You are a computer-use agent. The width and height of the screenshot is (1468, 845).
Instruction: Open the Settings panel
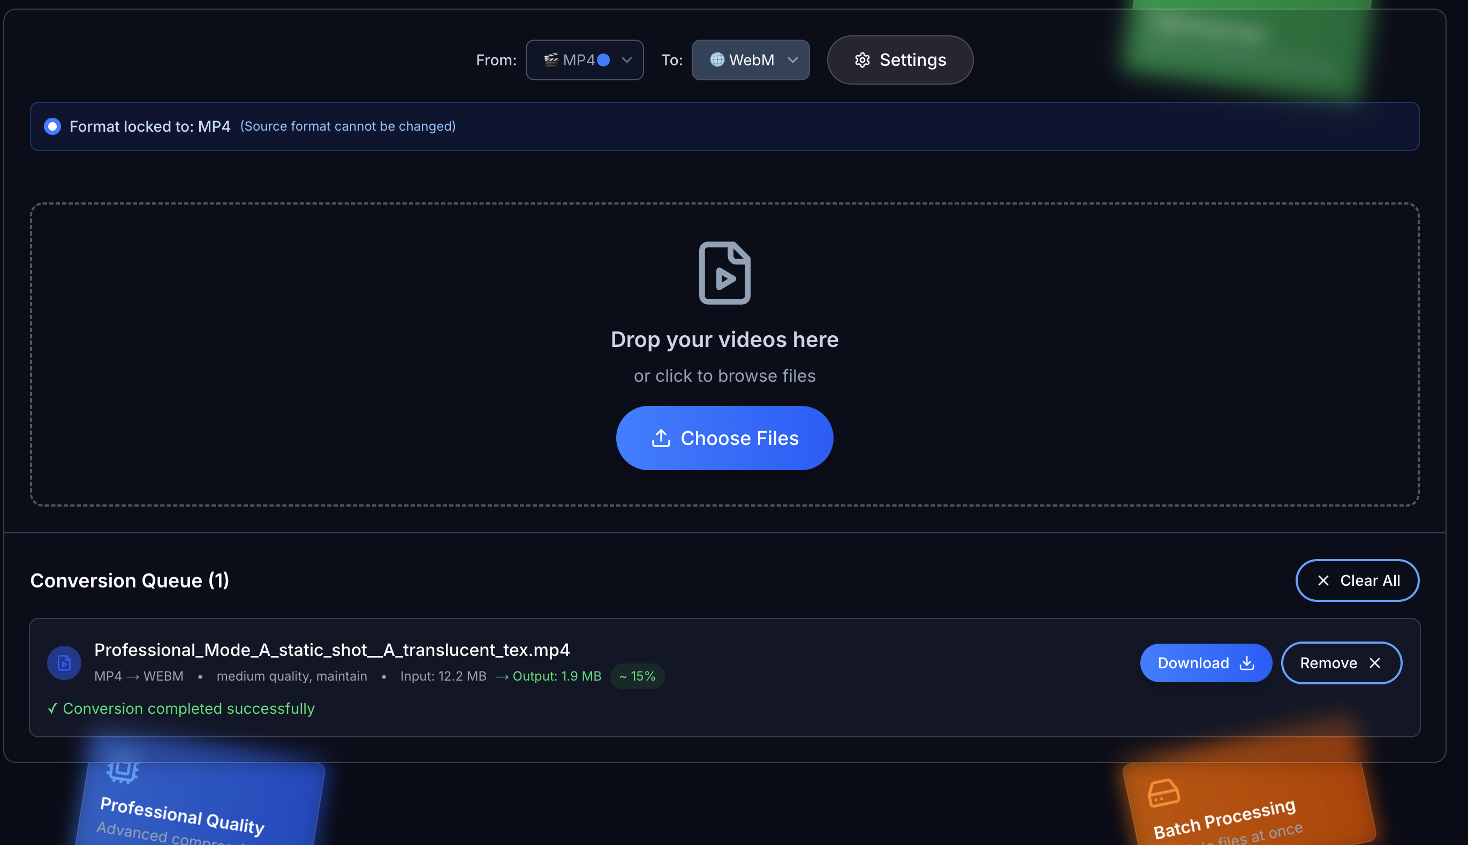point(900,60)
